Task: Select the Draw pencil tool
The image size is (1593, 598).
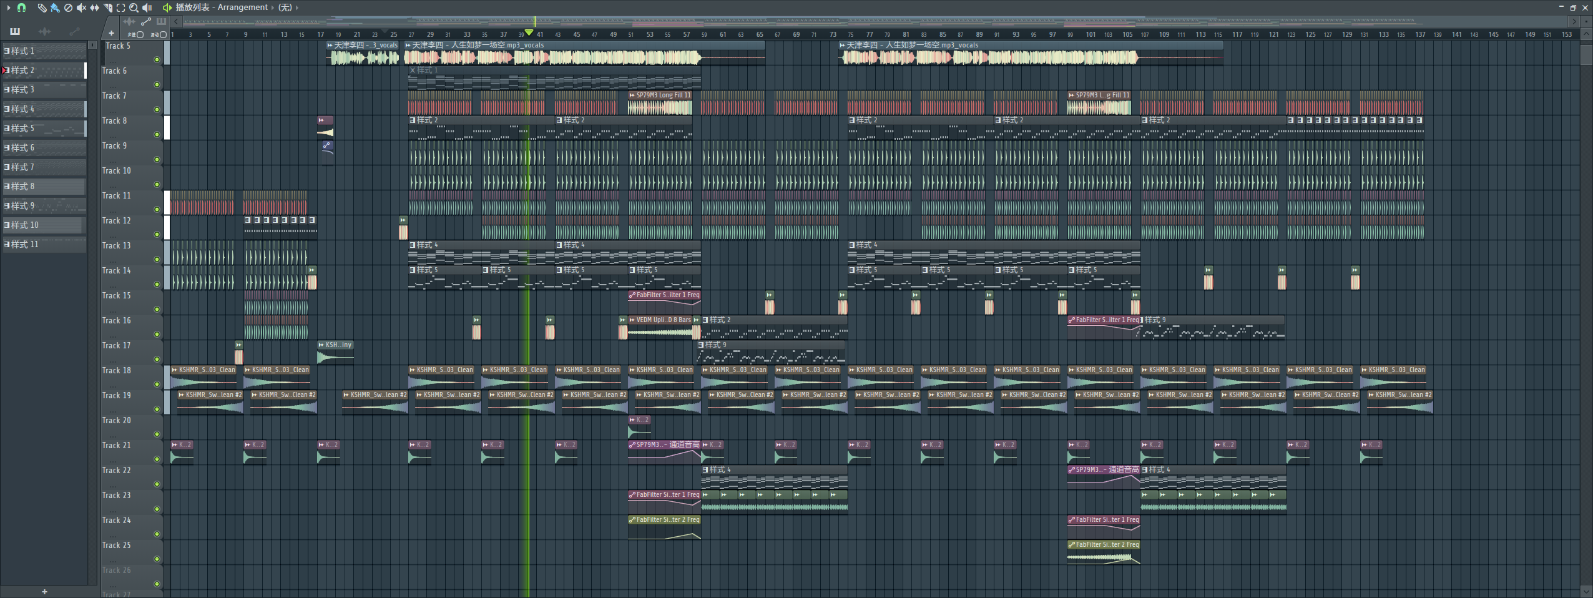Action: coord(41,7)
